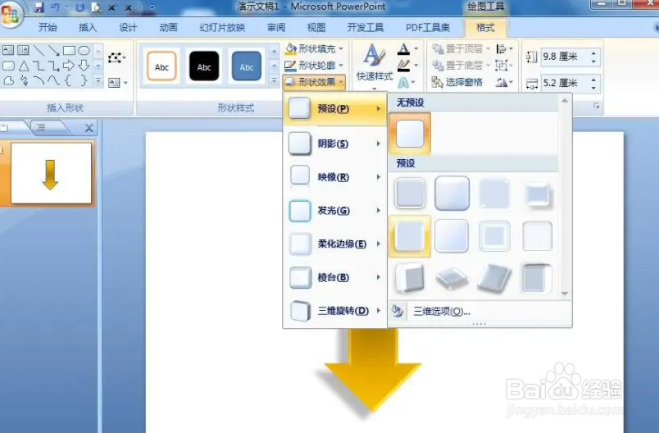
Task: Choose the curve shape
Action: 53,80
